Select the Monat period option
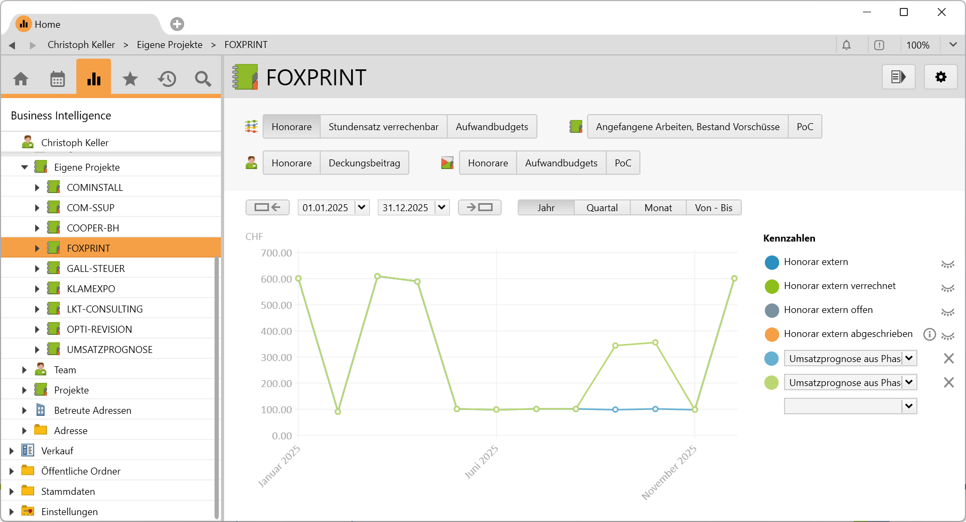The image size is (966, 522). 658,207
